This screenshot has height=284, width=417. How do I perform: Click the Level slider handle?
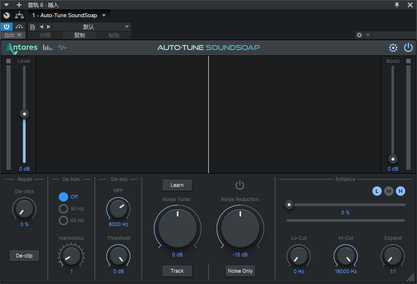click(x=25, y=114)
